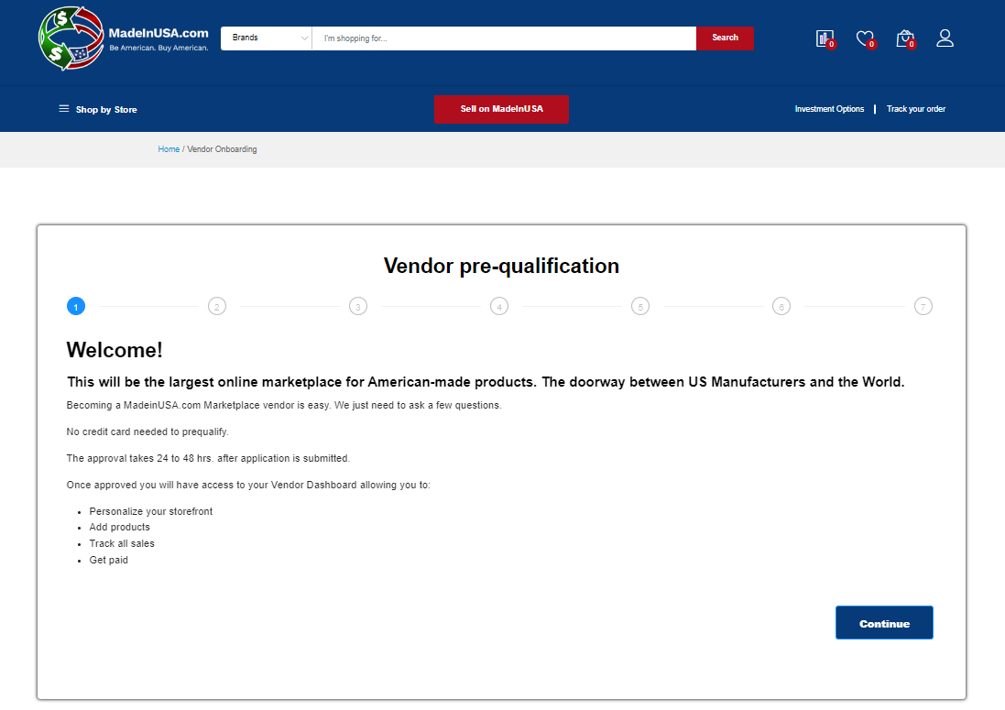Open Track your order link
Image resolution: width=1005 pixels, height=710 pixels.
tap(916, 109)
